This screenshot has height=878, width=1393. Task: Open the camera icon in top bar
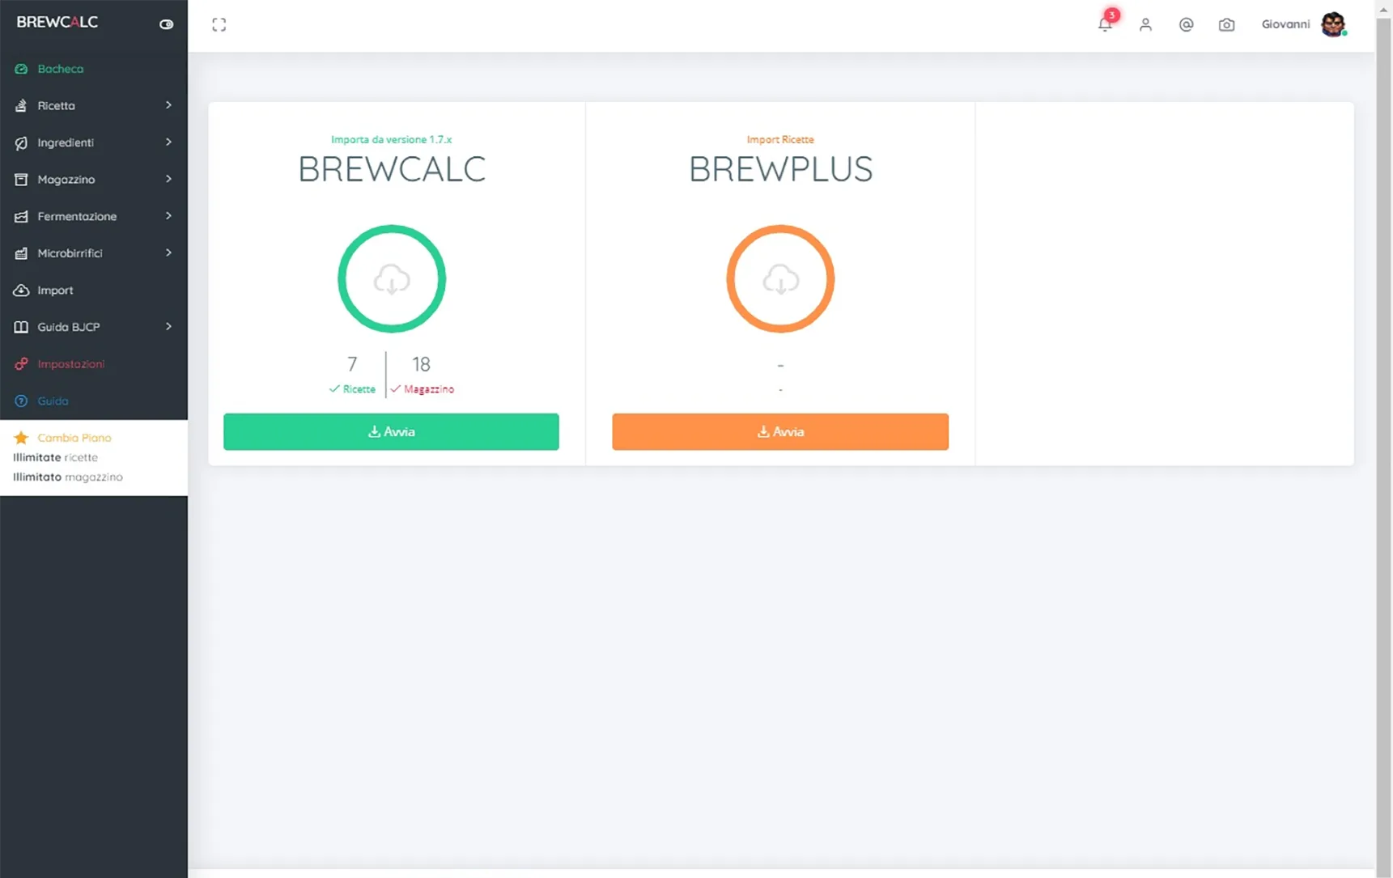click(1226, 24)
